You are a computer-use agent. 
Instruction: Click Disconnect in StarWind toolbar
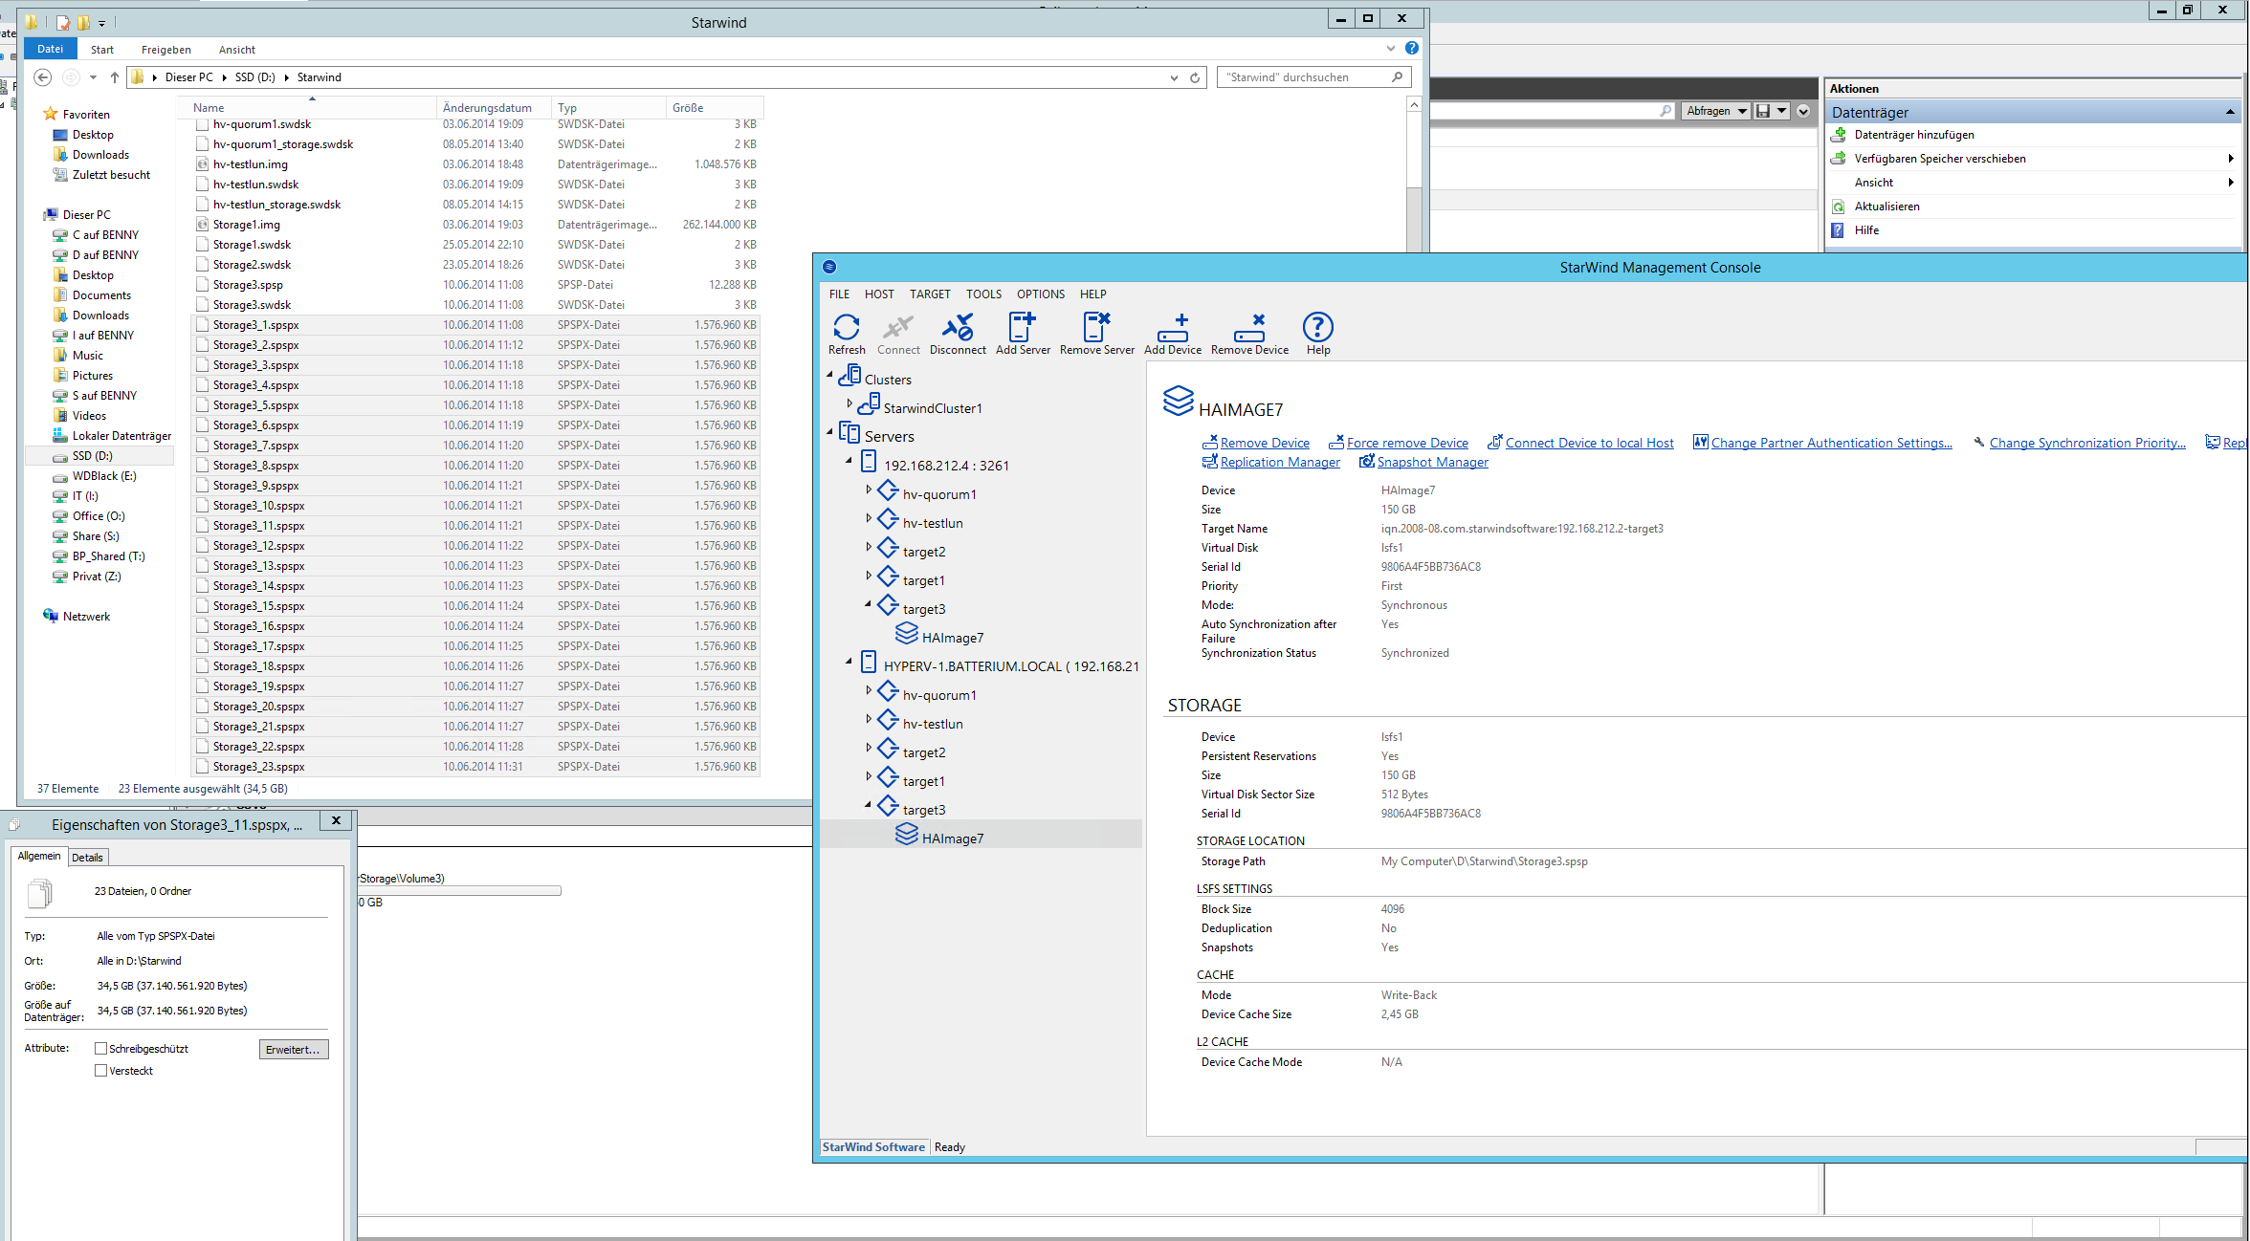click(x=958, y=335)
